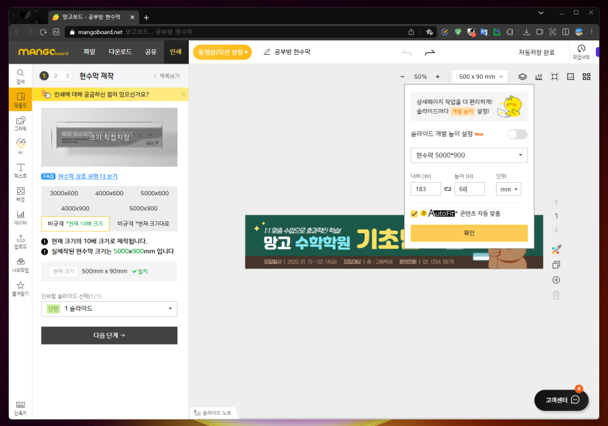Viewport: 608px width, 426px height.
Task: Click the AutoFit help question icon
Action: click(x=424, y=213)
